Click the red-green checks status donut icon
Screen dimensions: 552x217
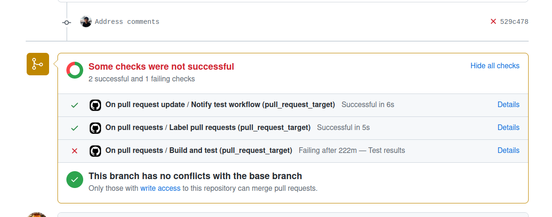point(75,70)
